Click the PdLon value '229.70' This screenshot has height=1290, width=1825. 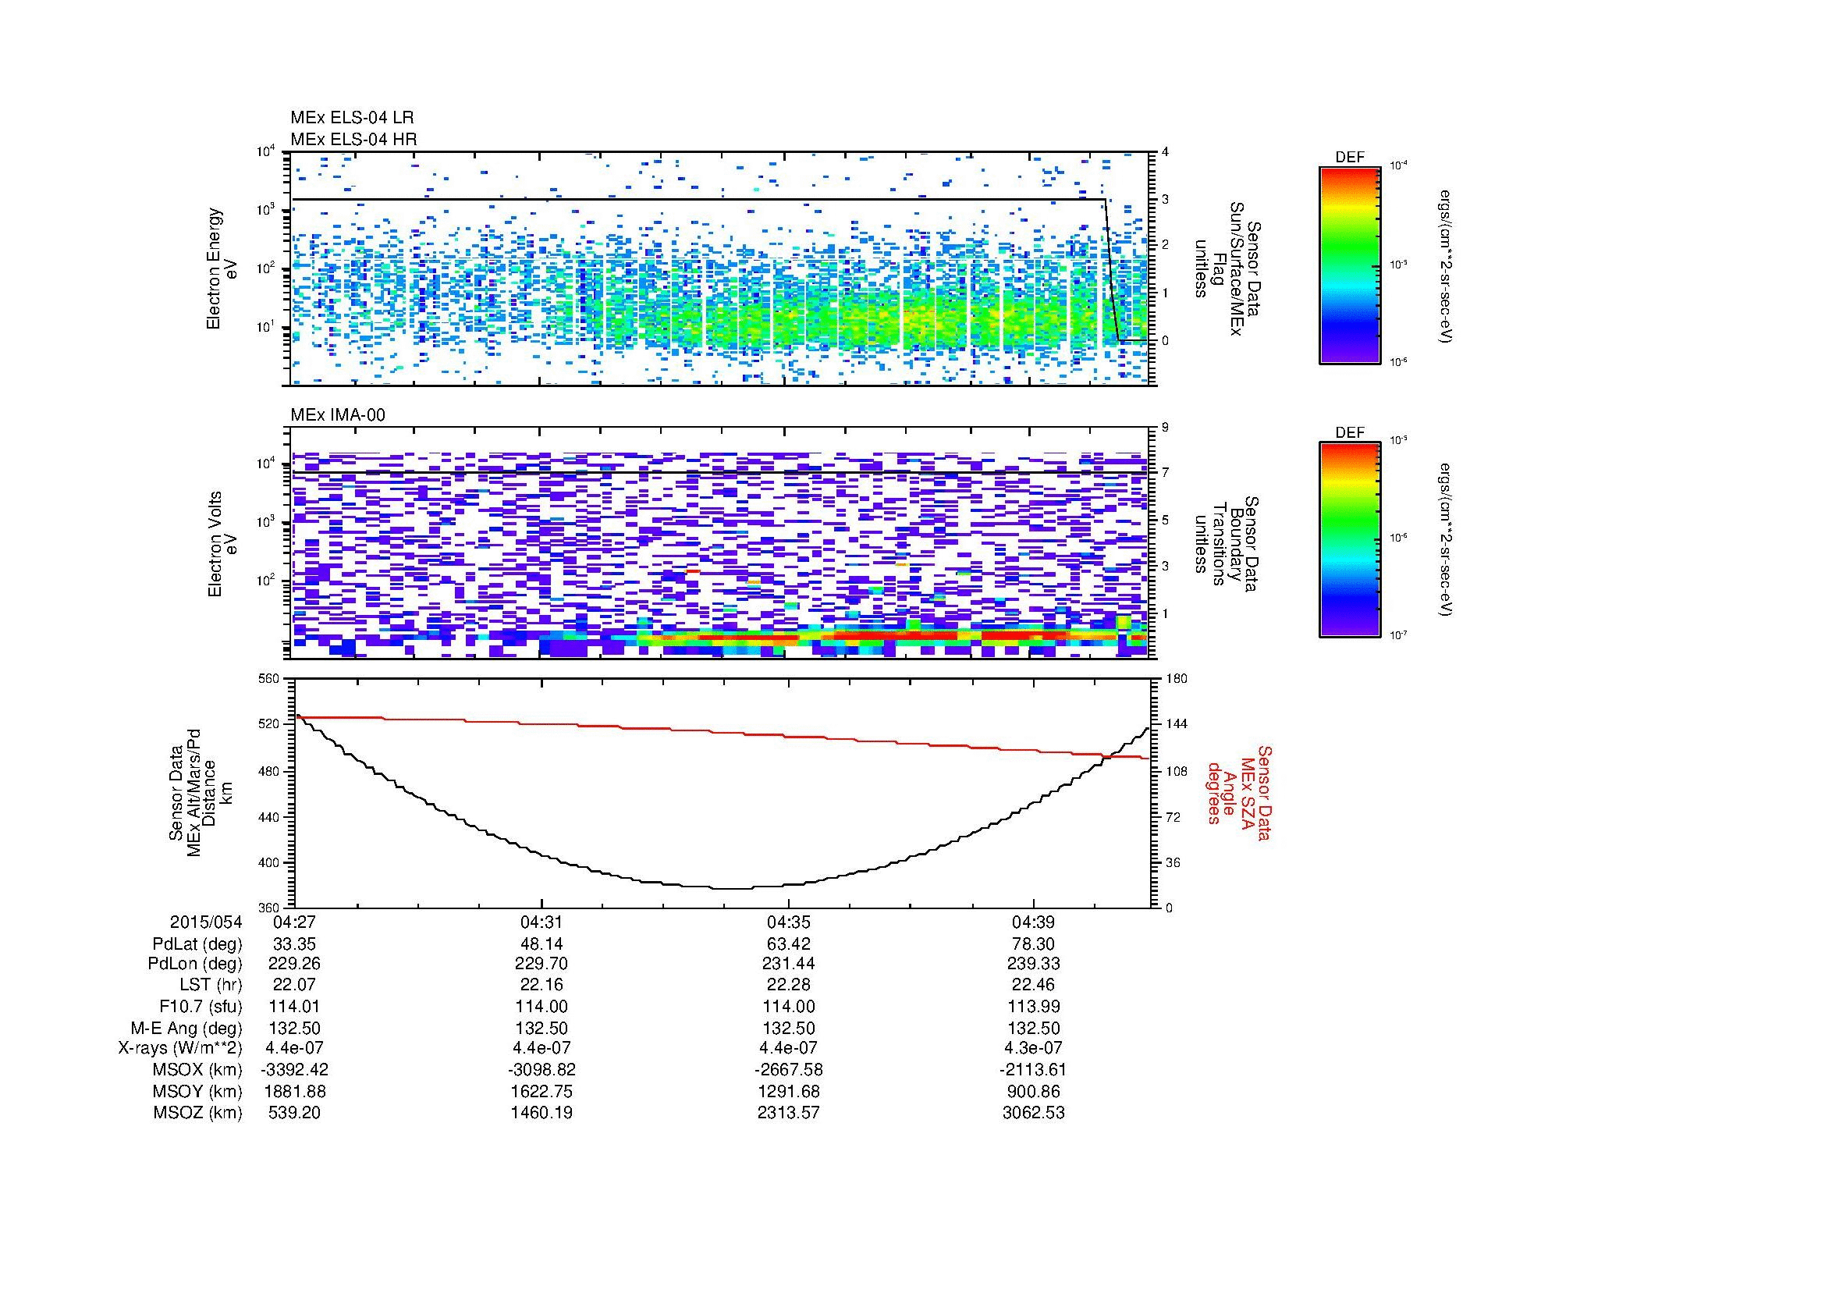541,964
